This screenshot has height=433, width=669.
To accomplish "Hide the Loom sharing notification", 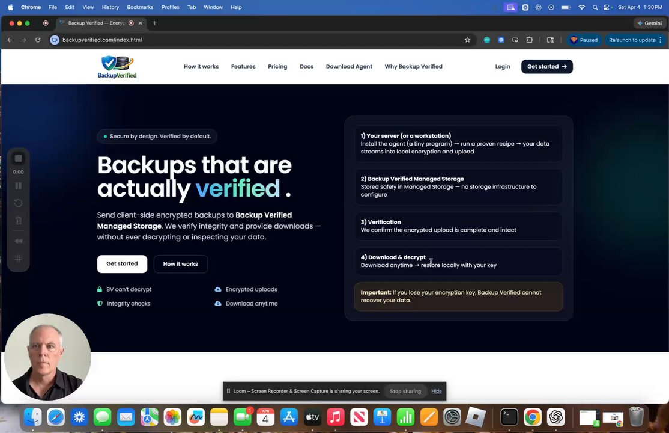I will pyautogui.click(x=437, y=391).
